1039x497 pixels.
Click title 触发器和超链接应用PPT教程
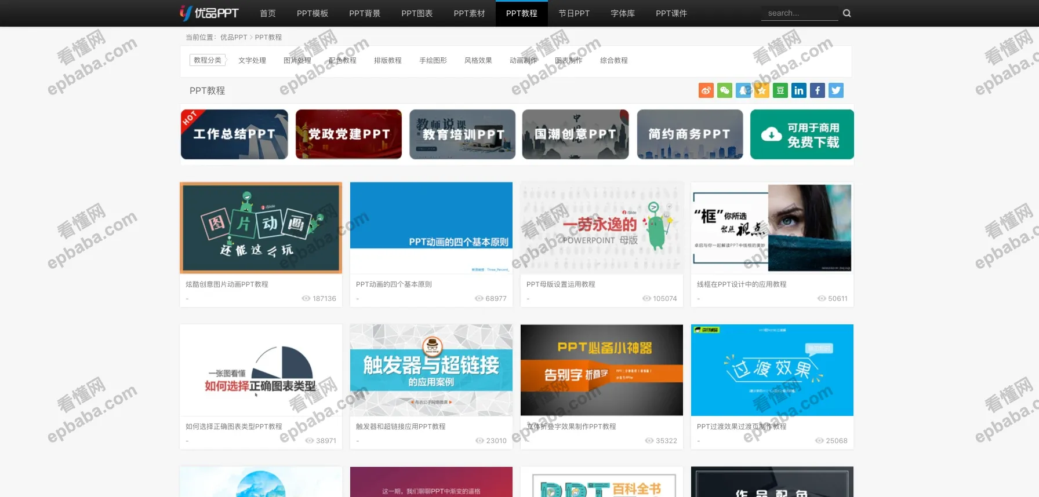point(401,427)
